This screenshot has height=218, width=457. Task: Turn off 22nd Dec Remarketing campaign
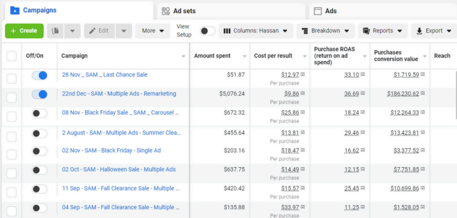pyautogui.click(x=40, y=95)
